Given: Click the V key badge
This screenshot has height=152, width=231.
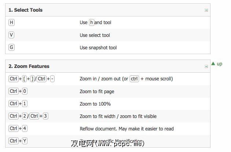Looking at the screenshot, I should (12, 35).
